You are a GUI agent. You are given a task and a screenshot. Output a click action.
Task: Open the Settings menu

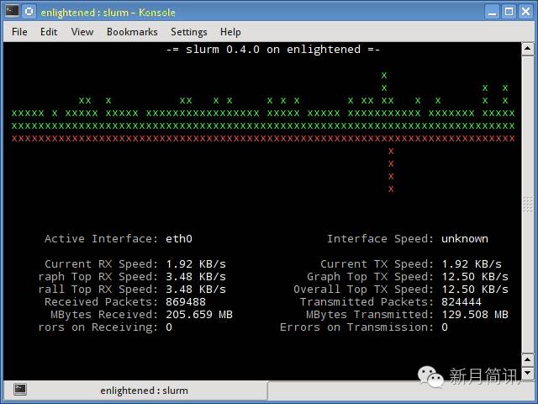point(189,32)
